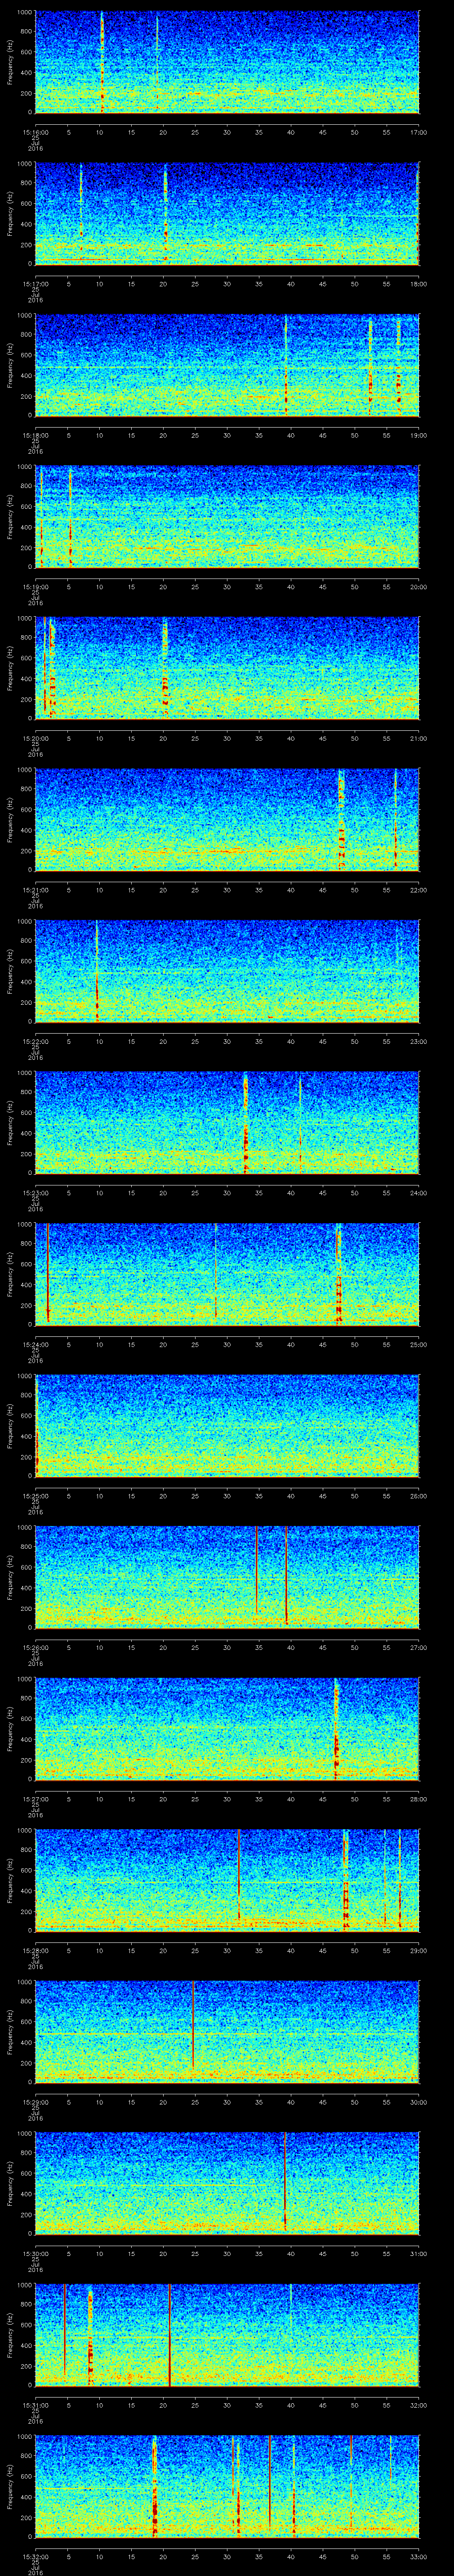Click the red event line at 21 seconds in the 15:31 panel
Image resolution: width=454 pixels, height=2576 pixels.
tap(170, 2335)
